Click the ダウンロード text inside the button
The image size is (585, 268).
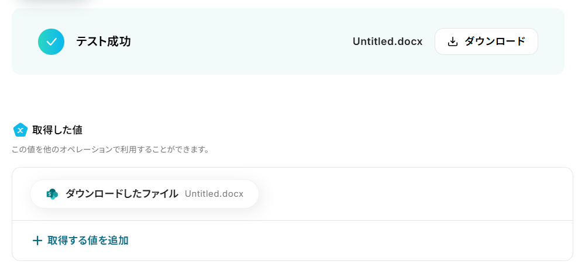coord(494,41)
